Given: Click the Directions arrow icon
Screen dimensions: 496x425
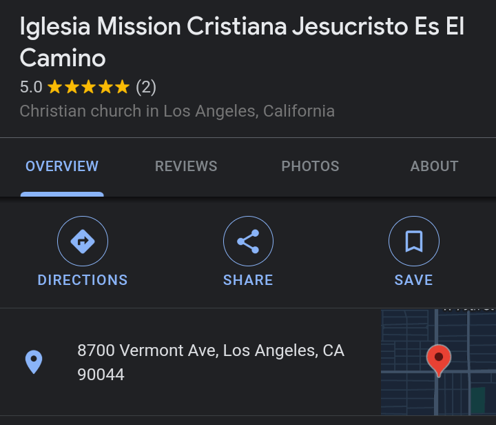Looking at the screenshot, I should pyautogui.click(x=83, y=241).
